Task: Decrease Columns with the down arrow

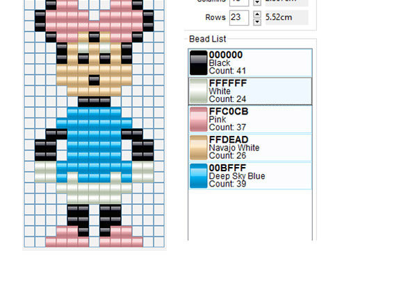Action: point(257,3)
